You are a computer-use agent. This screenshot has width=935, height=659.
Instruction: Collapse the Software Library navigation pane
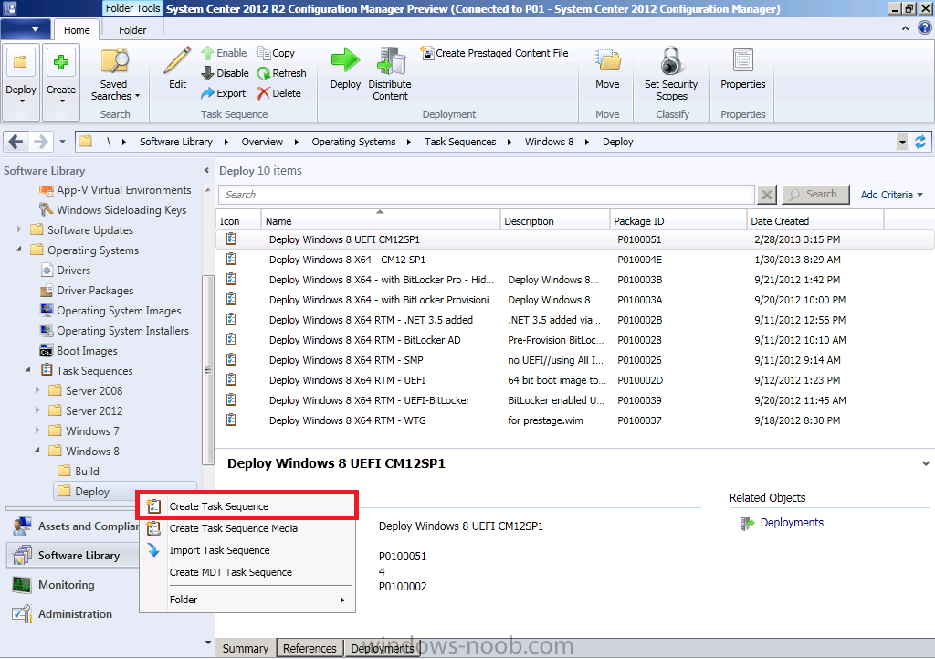click(206, 171)
